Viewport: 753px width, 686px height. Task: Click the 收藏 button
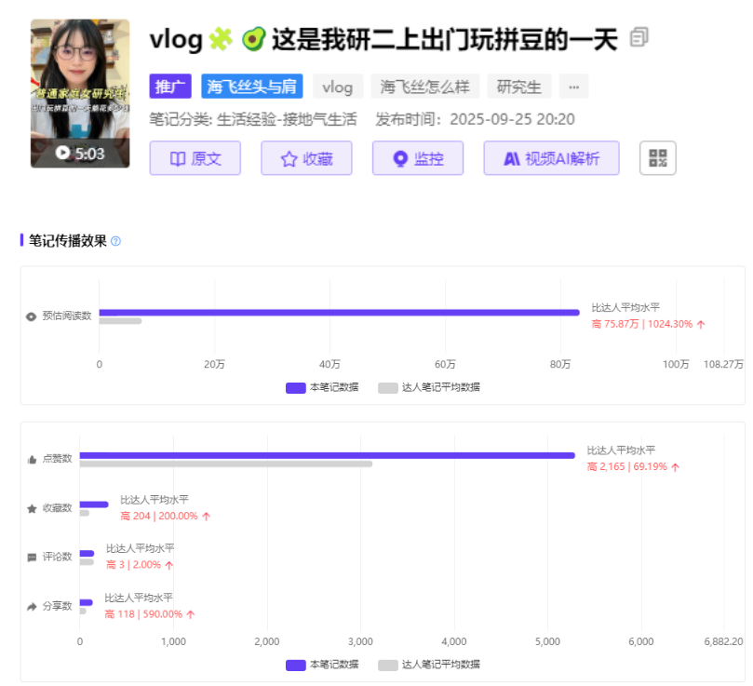pos(306,158)
